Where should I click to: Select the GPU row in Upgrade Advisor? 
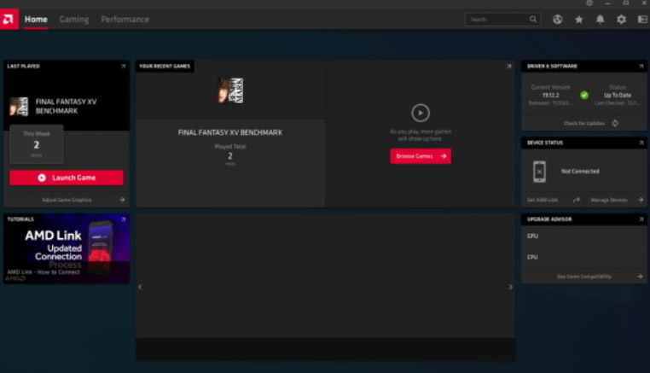(x=584, y=236)
